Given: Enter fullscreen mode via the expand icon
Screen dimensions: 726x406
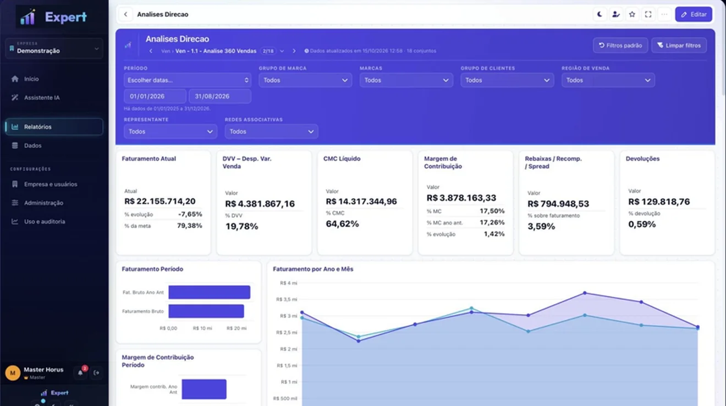Looking at the screenshot, I should 648,14.
